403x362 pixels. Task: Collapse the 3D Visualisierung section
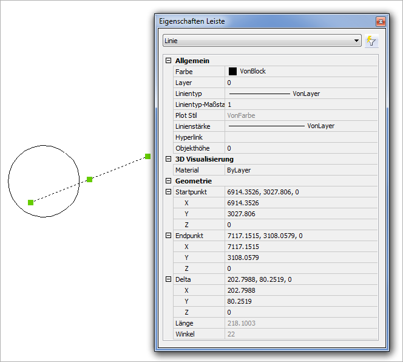[x=168, y=159]
